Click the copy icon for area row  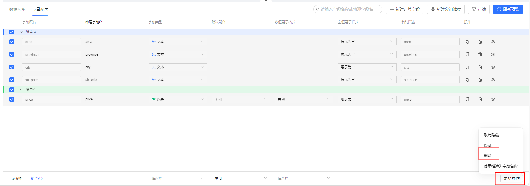(468, 42)
